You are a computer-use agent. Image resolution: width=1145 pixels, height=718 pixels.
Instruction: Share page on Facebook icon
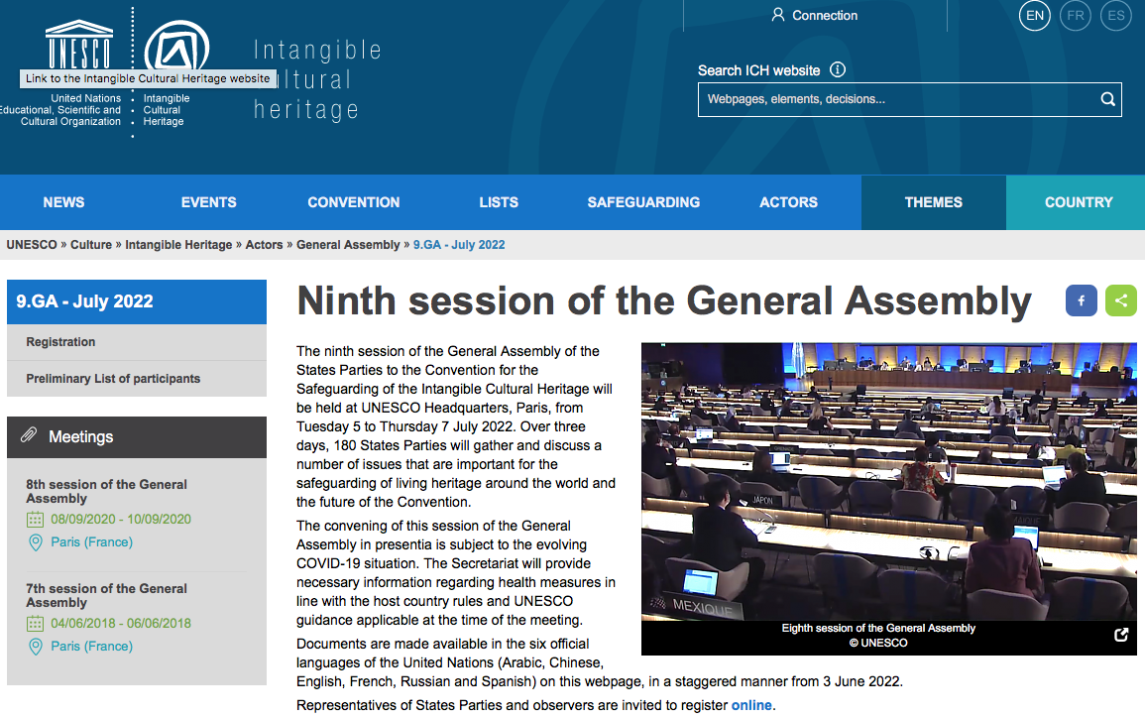point(1081,300)
